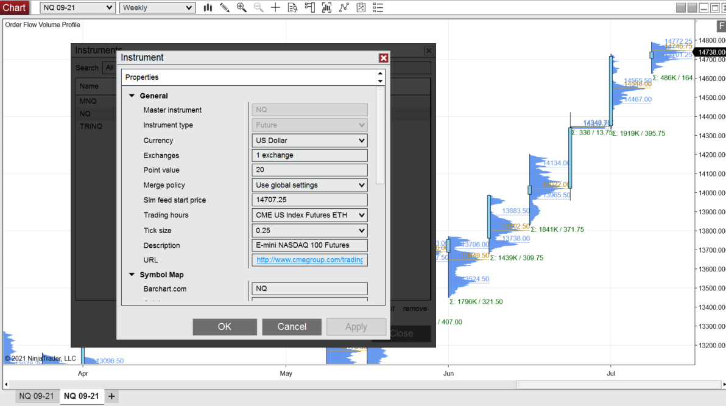Viewport: 726px width, 406px height.
Task: Close the Instruments background window via X
Action: click(429, 51)
